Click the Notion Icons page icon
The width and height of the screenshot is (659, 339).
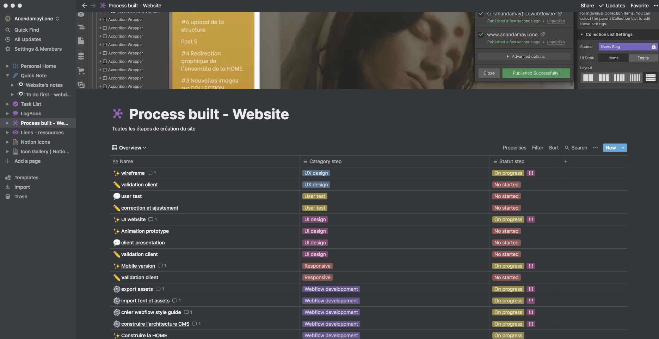point(16,142)
